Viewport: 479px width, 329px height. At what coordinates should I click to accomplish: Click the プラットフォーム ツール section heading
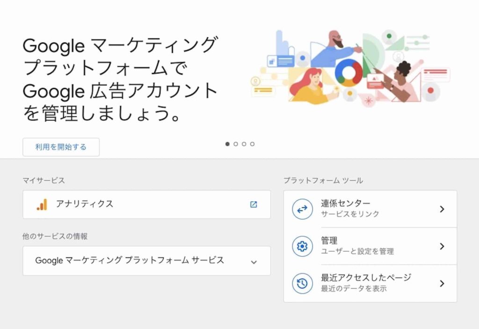[x=323, y=180]
